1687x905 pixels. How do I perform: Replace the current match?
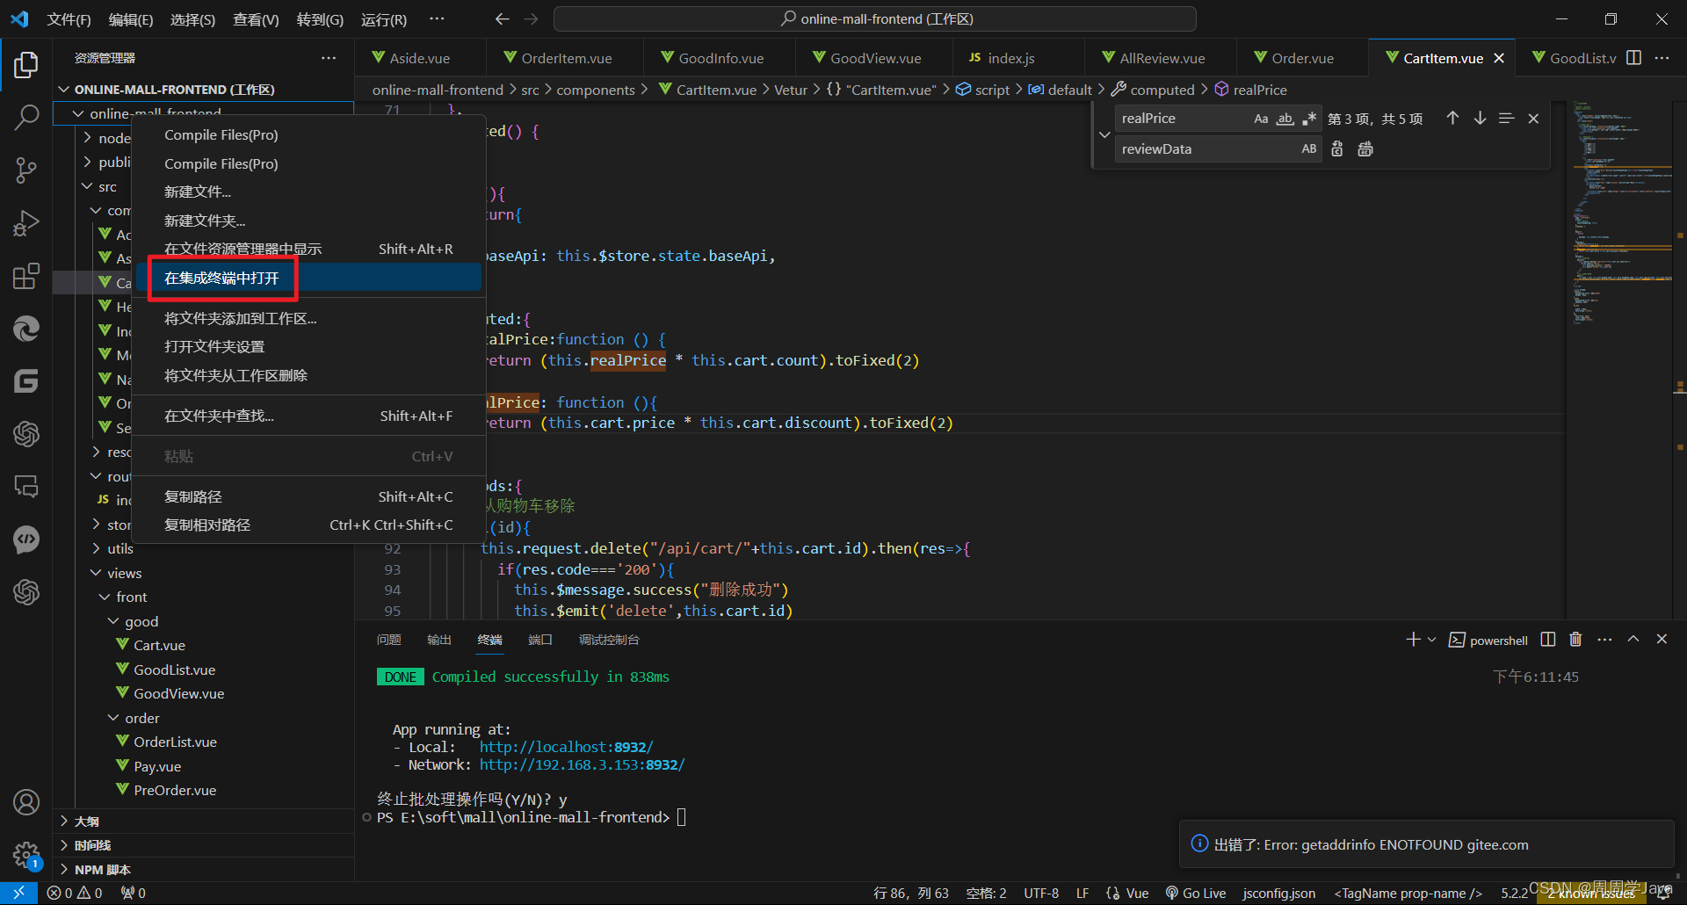tap(1337, 148)
